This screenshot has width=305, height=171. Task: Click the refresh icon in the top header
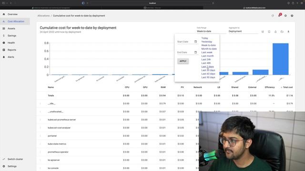coord(273,16)
